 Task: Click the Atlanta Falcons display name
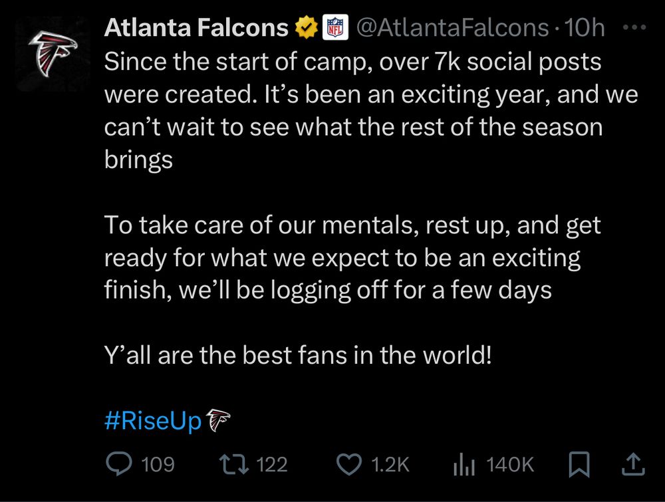click(x=196, y=27)
